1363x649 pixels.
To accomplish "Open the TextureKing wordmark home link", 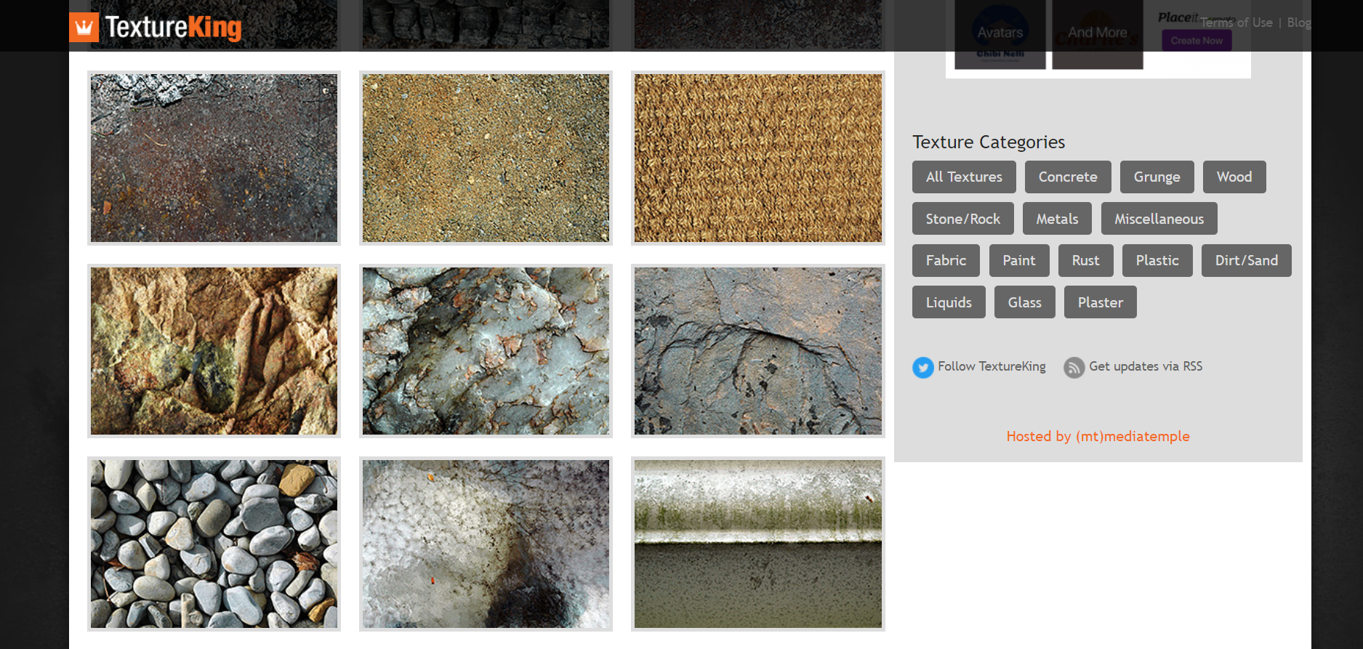I will (173, 28).
